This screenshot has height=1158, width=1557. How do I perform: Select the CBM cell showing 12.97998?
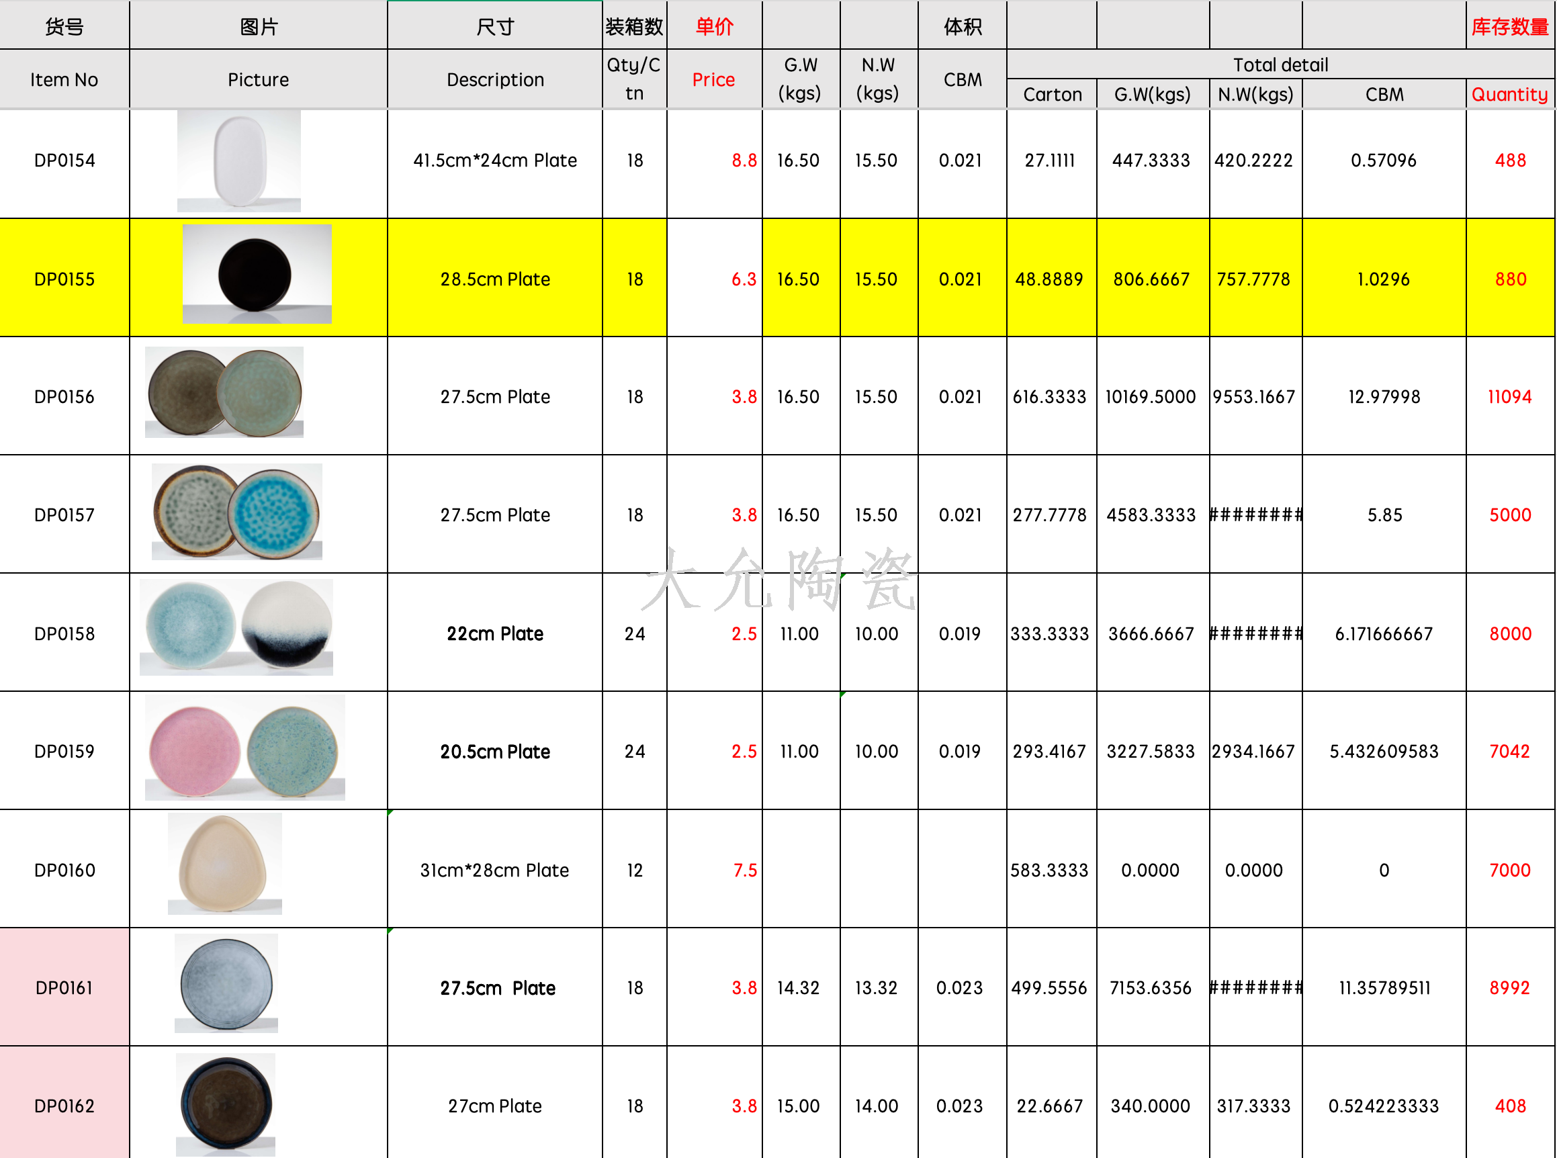tap(1384, 398)
